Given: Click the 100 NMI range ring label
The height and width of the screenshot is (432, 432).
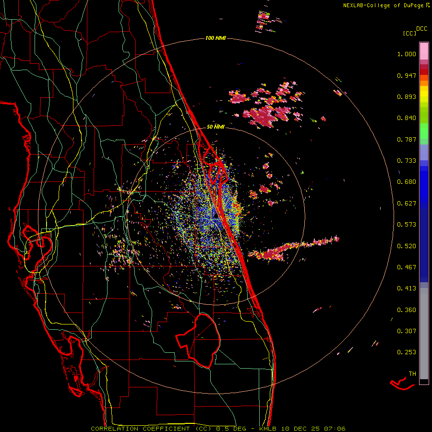Looking at the screenshot, I should point(216,38).
